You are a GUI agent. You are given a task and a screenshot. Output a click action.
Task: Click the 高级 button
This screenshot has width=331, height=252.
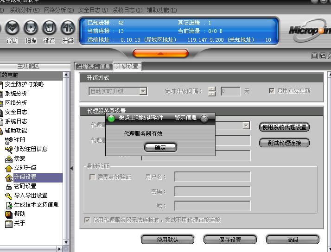point(293,239)
